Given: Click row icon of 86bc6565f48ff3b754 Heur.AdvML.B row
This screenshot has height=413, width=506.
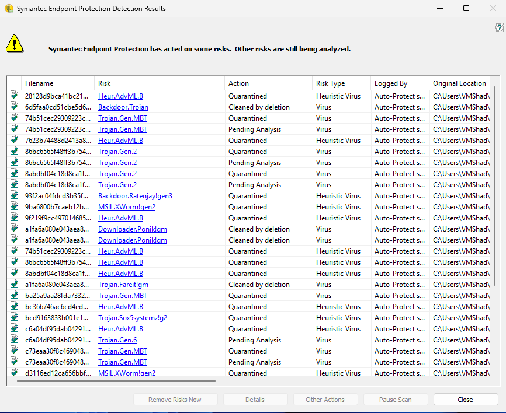Looking at the screenshot, I should [x=14, y=261].
